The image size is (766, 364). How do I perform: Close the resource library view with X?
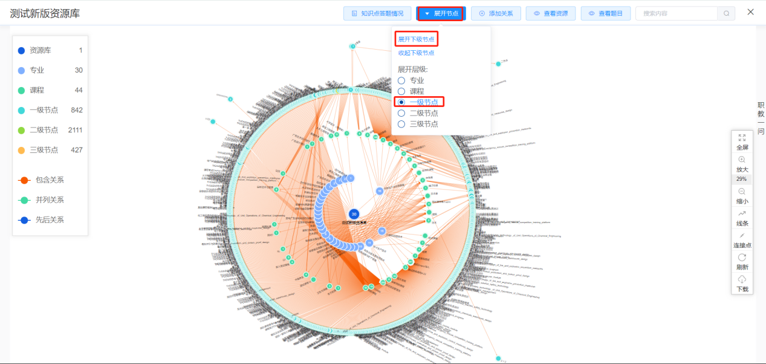[750, 12]
